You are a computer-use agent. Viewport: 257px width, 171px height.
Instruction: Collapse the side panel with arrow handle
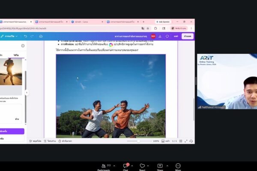point(27,93)
